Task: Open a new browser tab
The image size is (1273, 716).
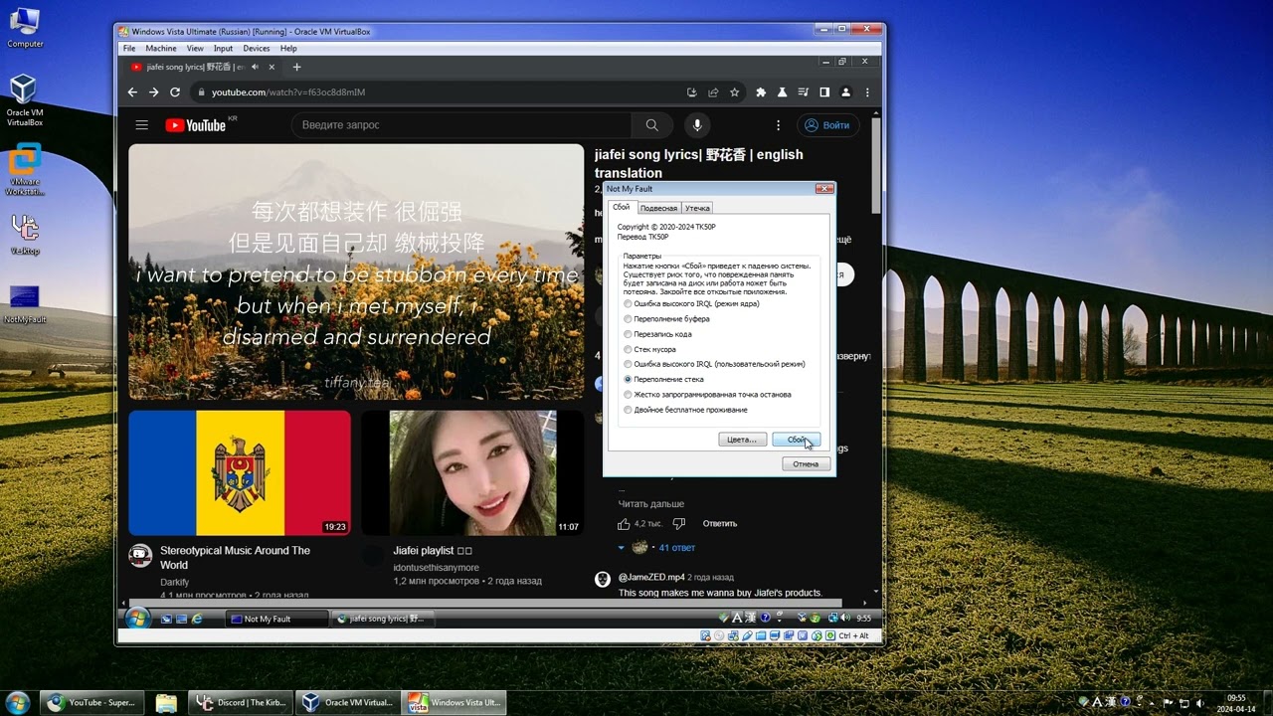Action: click(296, 68)
